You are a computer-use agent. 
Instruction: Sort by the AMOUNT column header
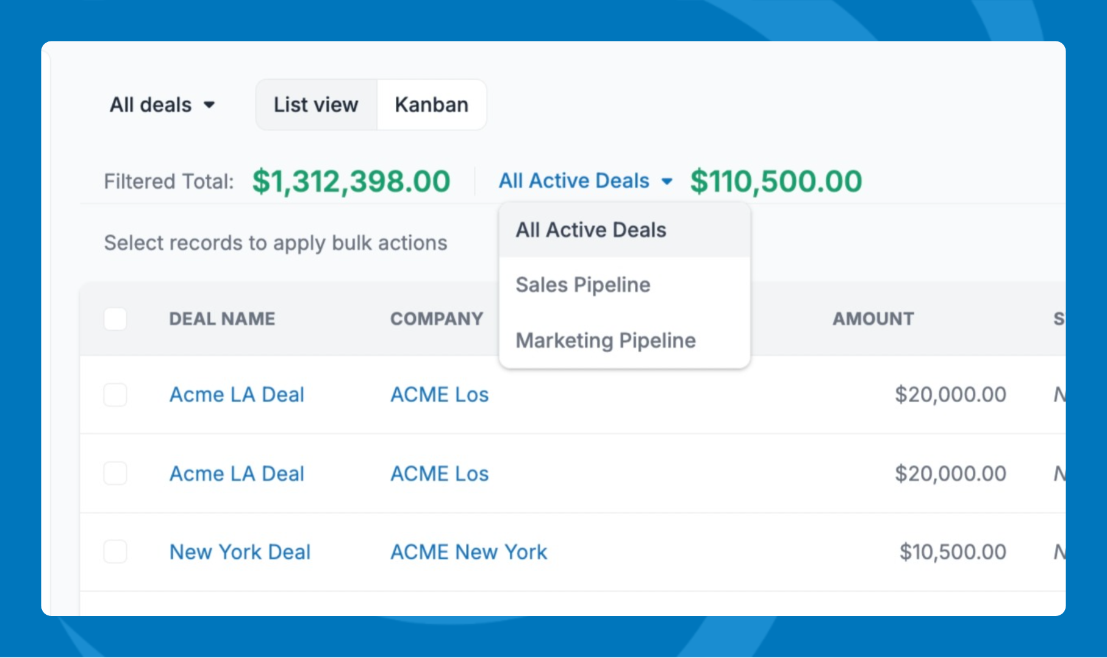pyautogui.click(x=873, y=319)
